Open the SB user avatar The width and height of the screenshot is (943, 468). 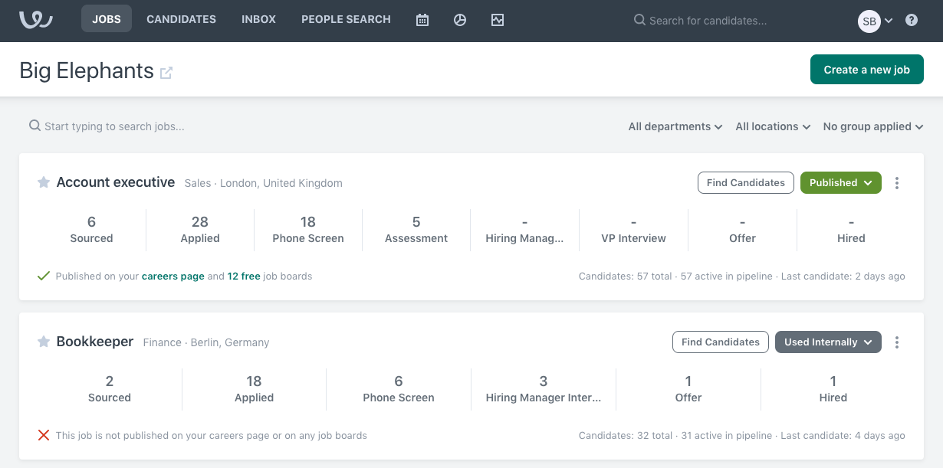click(869, 21)
